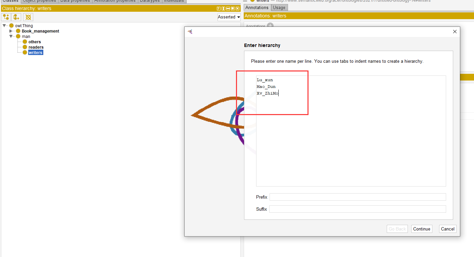Click the split vertically icon in Class hierarchy header
Viewport: 474px width, 257px height.
click(x=223, y=8)
